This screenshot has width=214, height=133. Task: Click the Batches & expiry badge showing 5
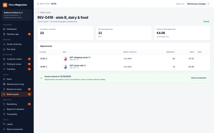point(29,89)
